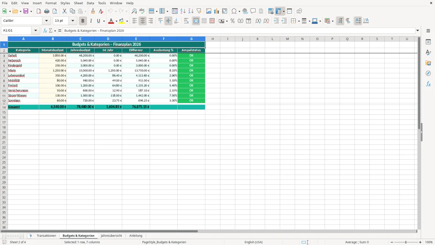The height and width of the screenshot is (245, 435).
Task: Expand the formula bar
Action: [x=418, y=31]
